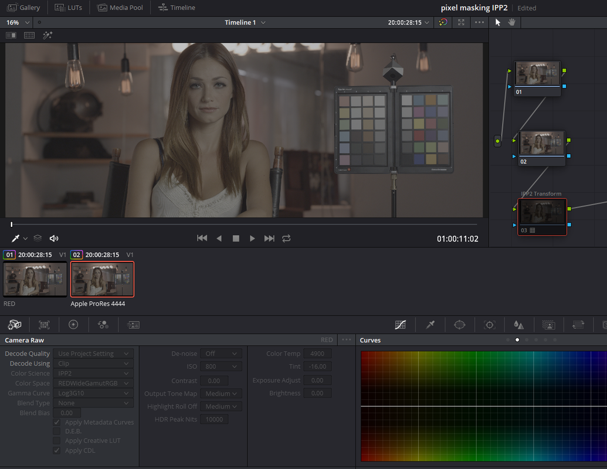The image size is (607, 469).
Task: Open the Qualifier eyedropper palette
Action: click(430, 325)
